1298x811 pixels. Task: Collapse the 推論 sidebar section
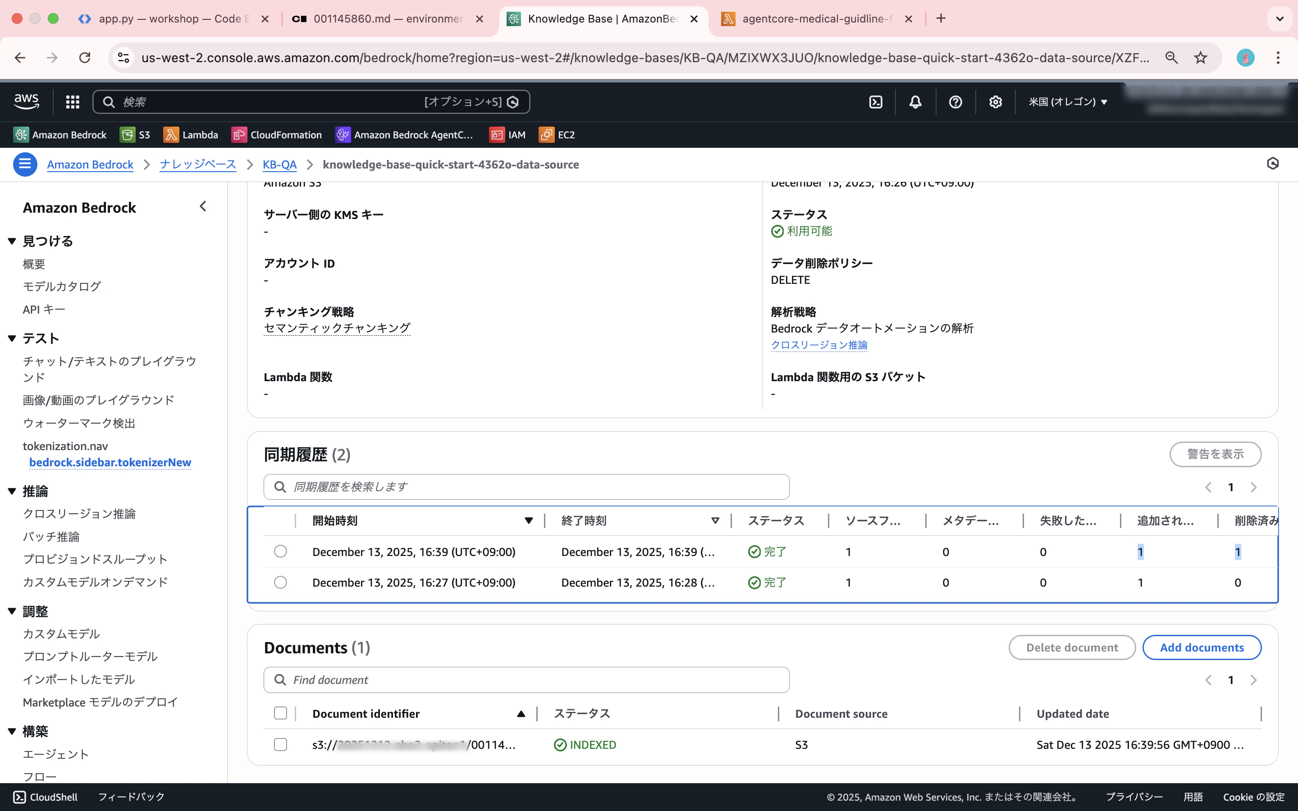[12, 491]
